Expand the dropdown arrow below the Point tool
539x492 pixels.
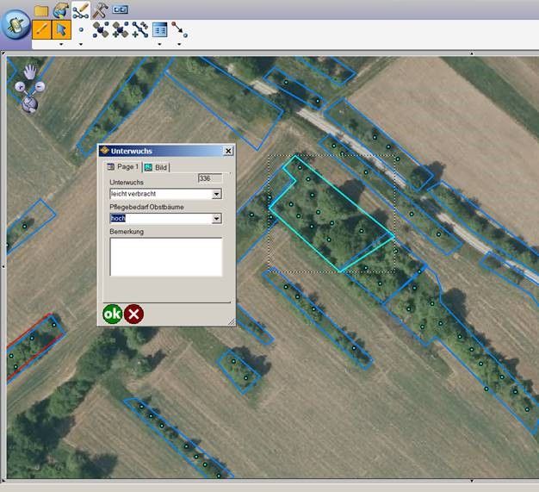81,45
